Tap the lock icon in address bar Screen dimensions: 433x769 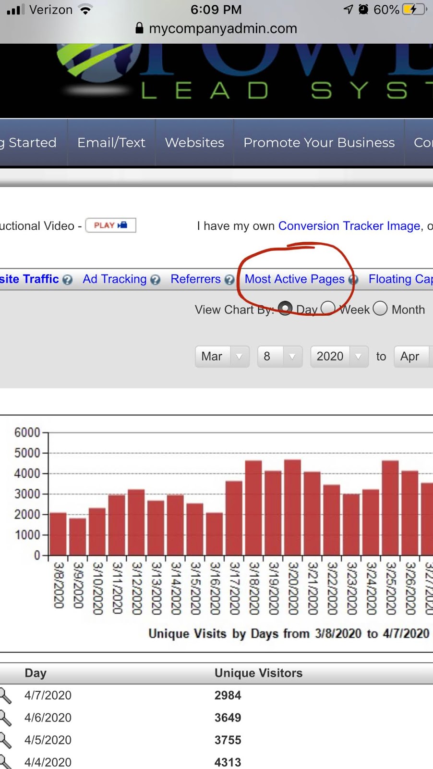[x=139, y=28]
